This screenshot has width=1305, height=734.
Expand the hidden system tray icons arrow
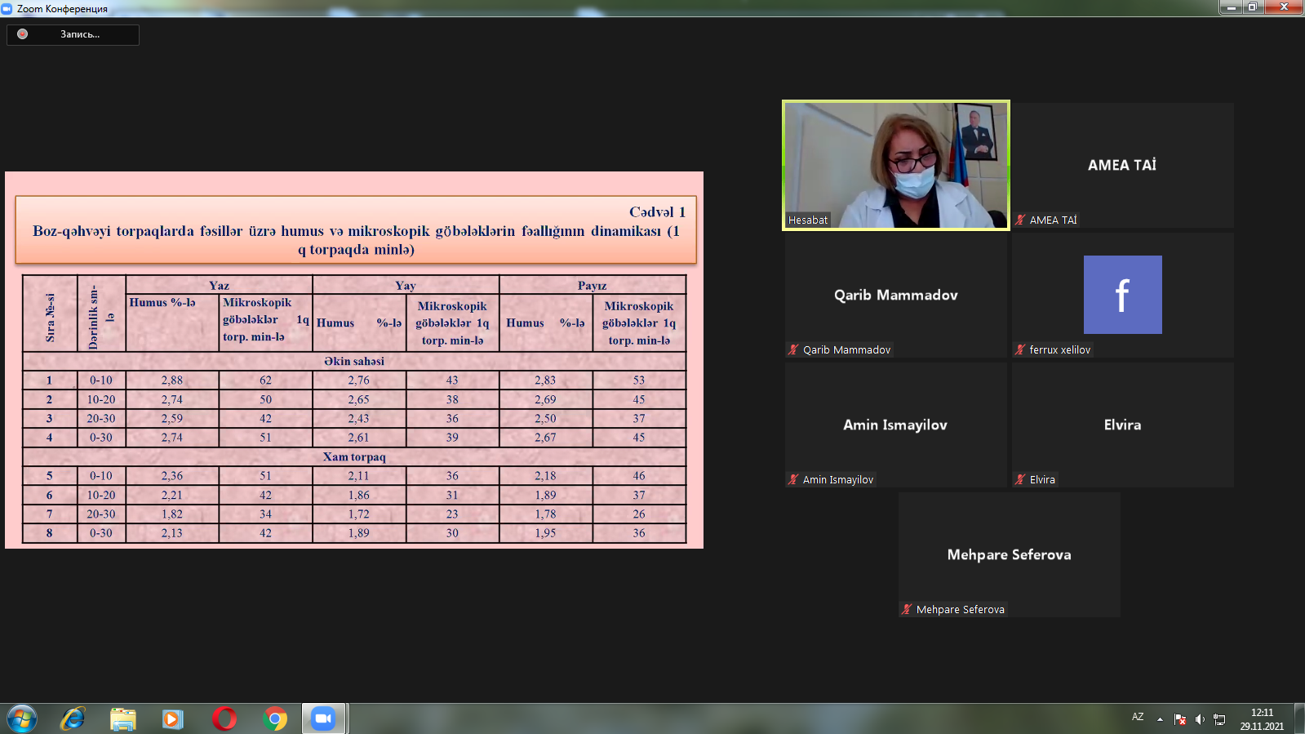click(x=1160, y=719)
